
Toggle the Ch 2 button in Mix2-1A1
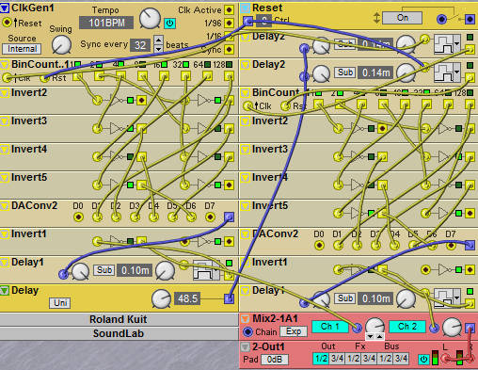(407, 327)
